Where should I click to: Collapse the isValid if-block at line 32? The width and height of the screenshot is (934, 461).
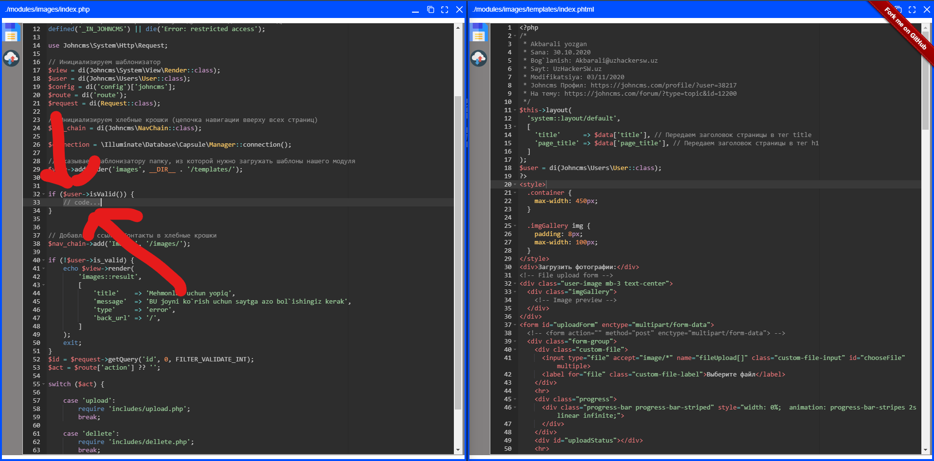click(44, 194)
